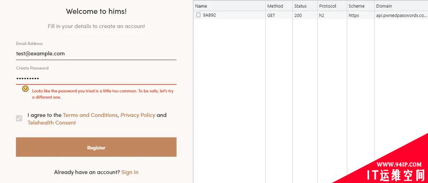Click the password error message text
Image resolution: width=428 pixels, height=183 pixels.
click(x=103, y=94)
